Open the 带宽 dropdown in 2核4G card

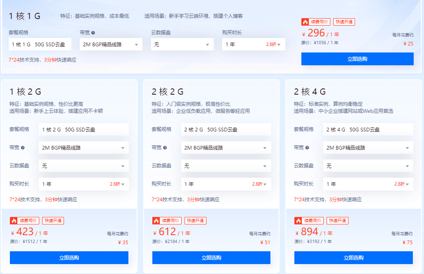pyautogui.click(x=367, y=147)
